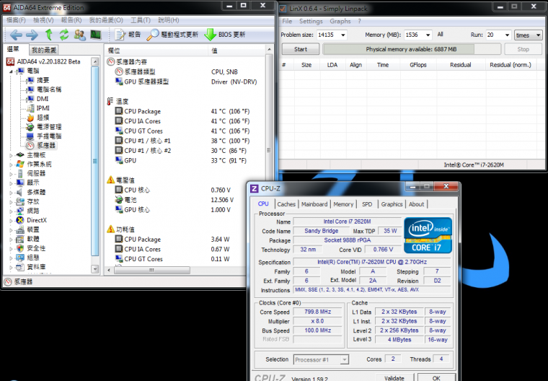Expand the 多媒體 tree node
The height and width of the screenshot is (381, 548).
12,193
